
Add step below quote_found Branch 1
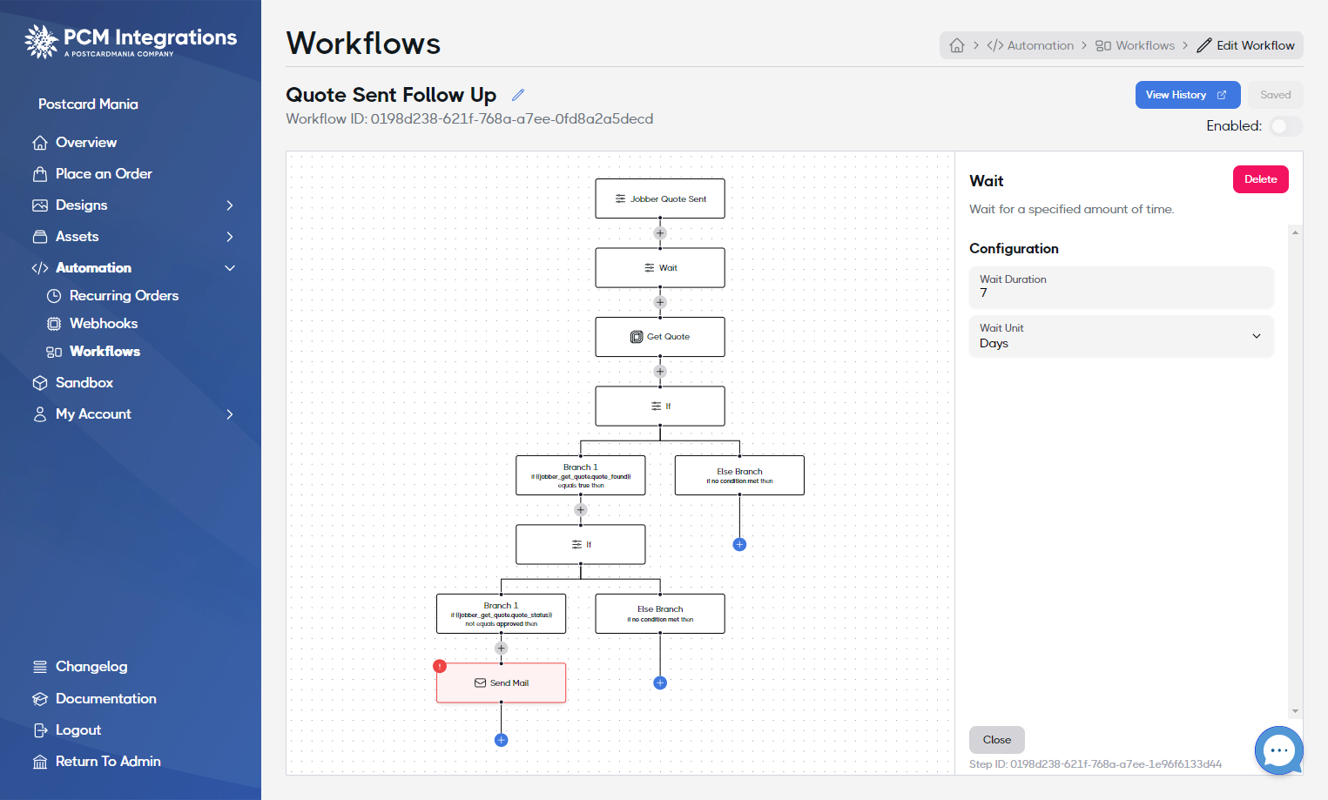581,510
